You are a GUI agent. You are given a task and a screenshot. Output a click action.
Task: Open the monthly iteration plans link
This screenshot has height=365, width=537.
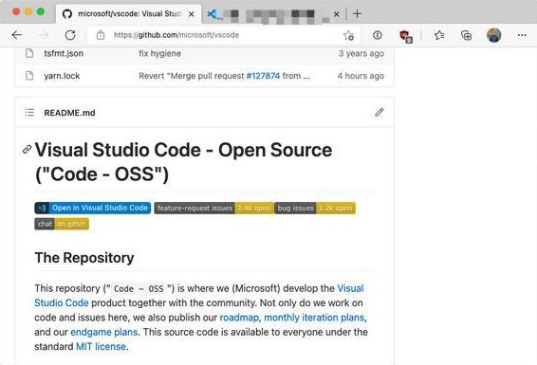pos(314,318)
